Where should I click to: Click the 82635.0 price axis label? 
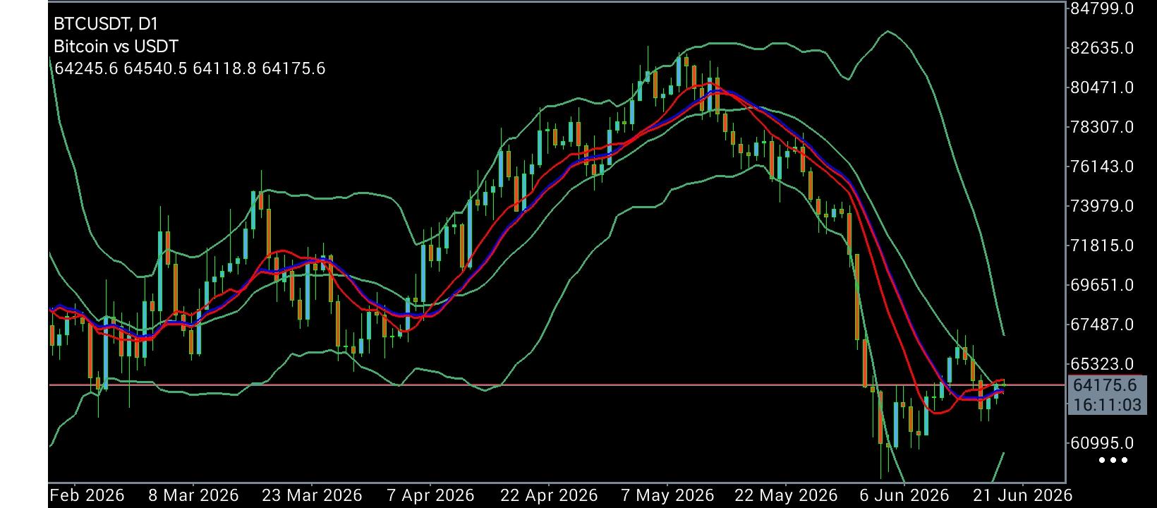click(x=1102, y=48)
